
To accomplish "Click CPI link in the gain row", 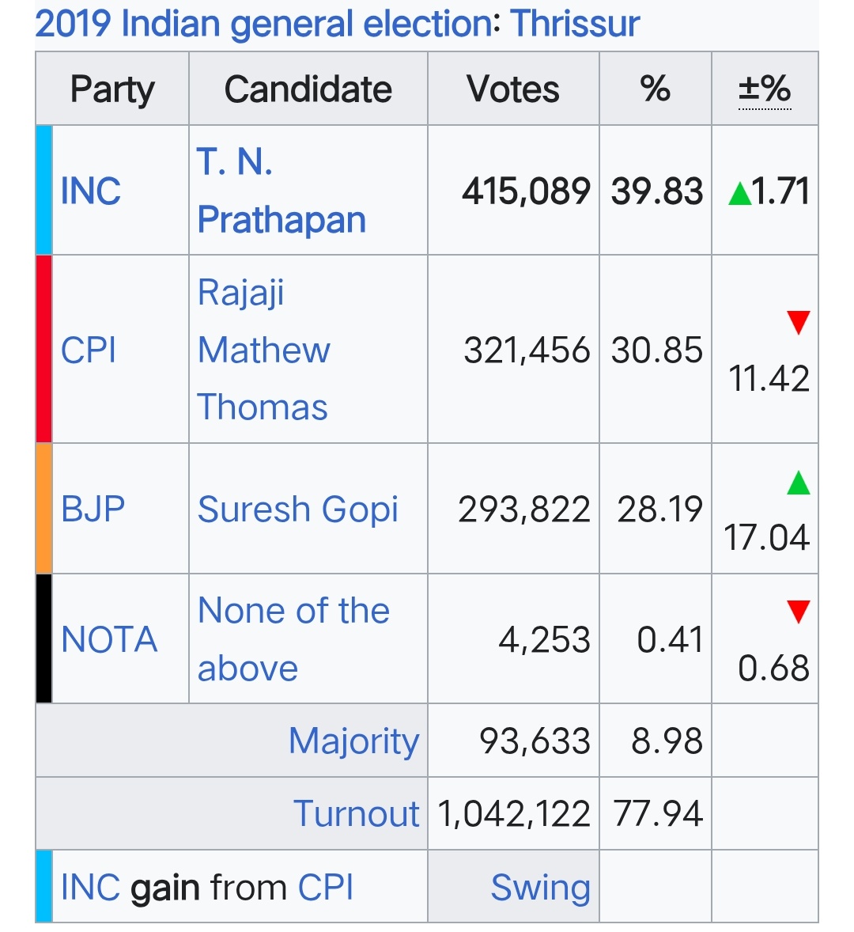I will pos(326,888).
